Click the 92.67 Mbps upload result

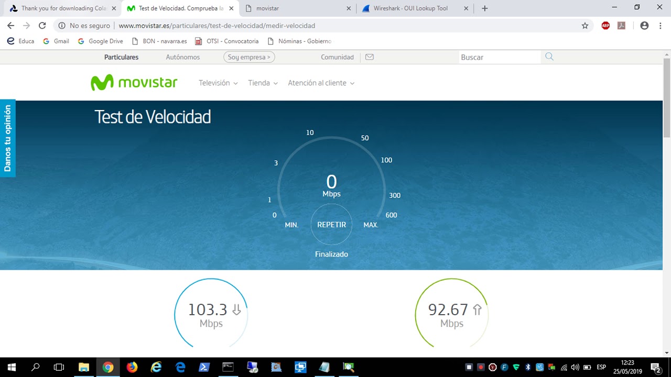click(452, 313)
